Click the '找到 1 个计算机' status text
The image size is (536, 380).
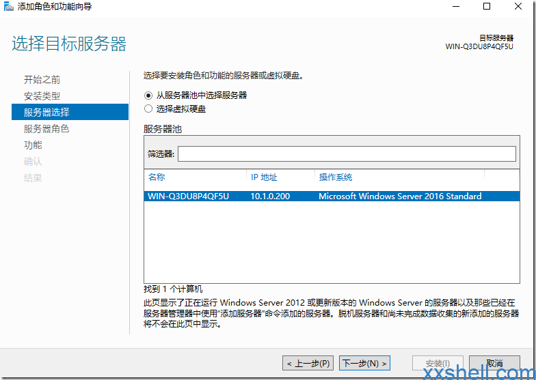173,289
